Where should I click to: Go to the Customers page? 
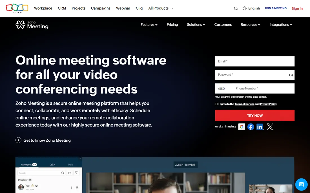click(x=223, y=25)
